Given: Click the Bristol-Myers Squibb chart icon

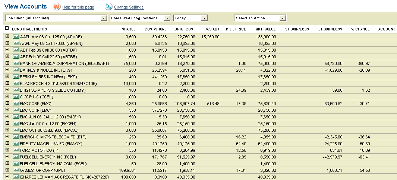Looking at the screenshot, I should coord(16,90).
